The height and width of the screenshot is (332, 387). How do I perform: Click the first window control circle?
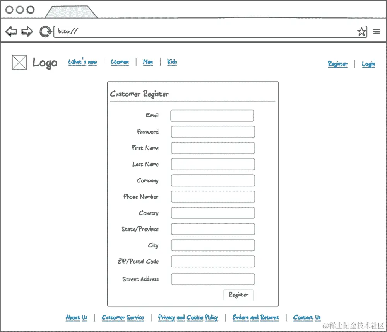(9, 10)
